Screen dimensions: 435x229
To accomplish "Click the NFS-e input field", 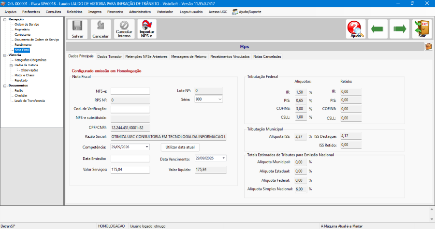I will click(130, 91).
